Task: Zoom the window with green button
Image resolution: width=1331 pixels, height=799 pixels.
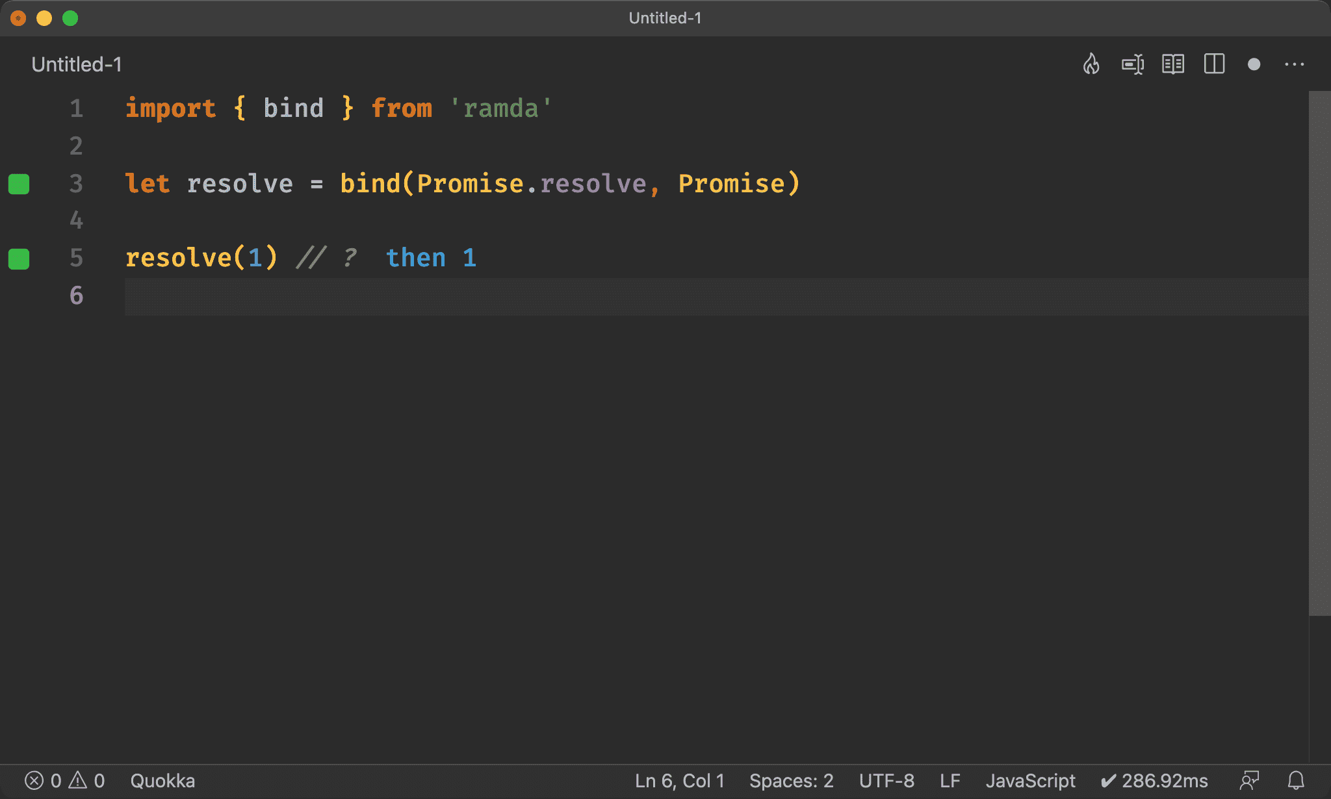Action: [x=70, y=18]
